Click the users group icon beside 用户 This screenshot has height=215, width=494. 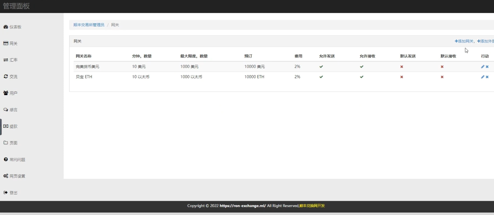tap(6, 93)
